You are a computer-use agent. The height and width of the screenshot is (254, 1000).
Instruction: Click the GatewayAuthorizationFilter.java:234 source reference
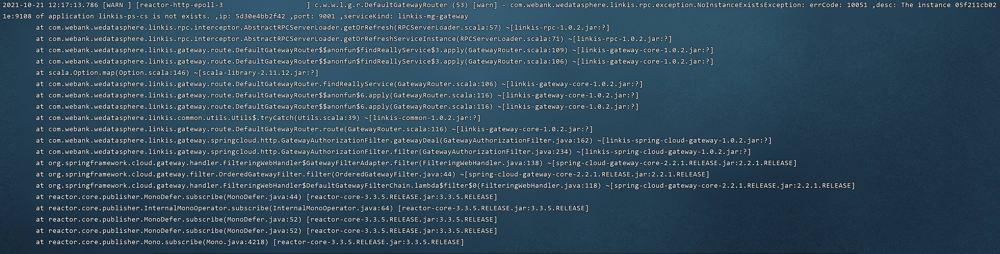click(497, 152)
